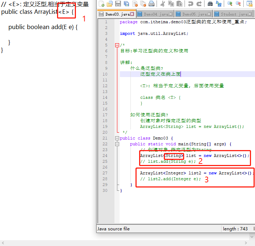Viewport: 255px width, 246px height.
Task: Click the synchronize scrolling toolbar icon
Action: tap(250, 4)
